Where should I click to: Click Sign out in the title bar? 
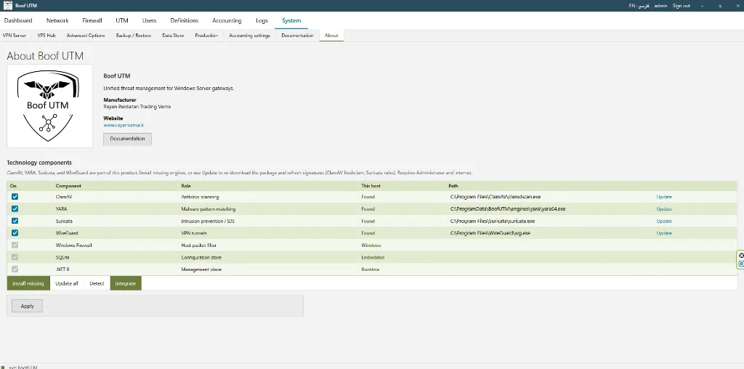click(x=681, y=6)
